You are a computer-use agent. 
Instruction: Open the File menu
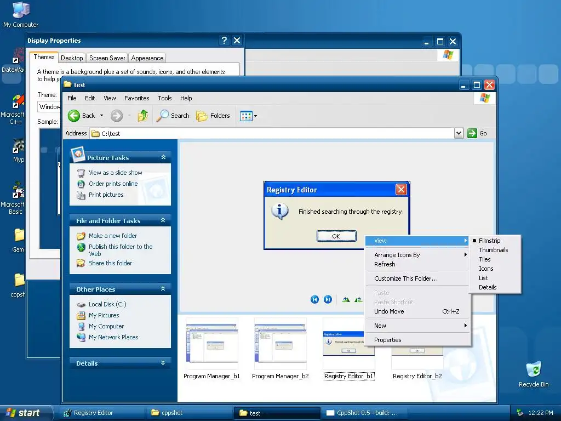coord(72,98)
